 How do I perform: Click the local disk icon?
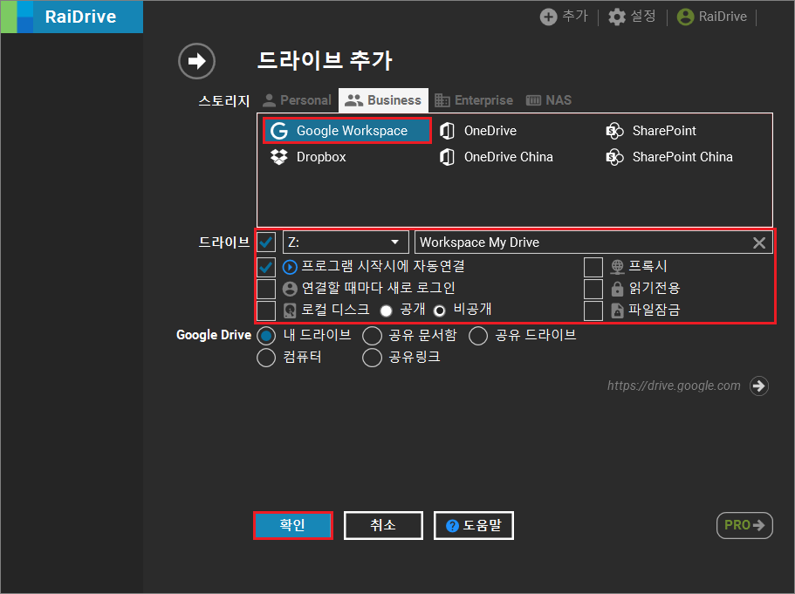tap(290, 311)
